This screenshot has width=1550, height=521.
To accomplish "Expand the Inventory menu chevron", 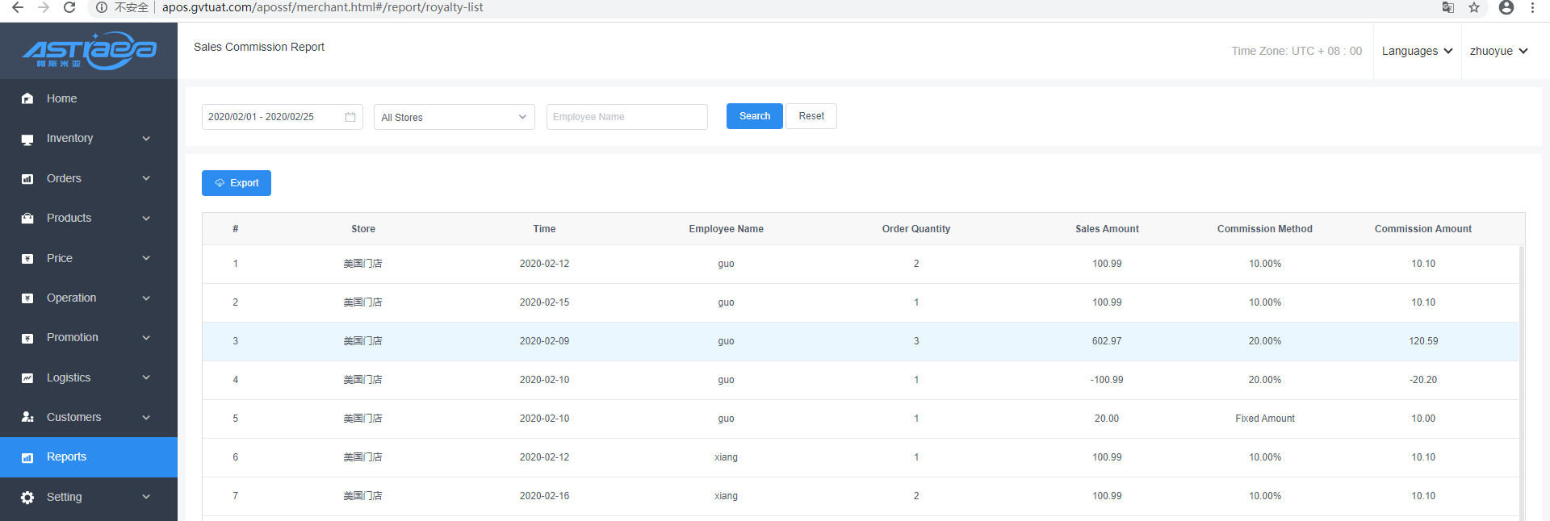I will tap(146, 139).
